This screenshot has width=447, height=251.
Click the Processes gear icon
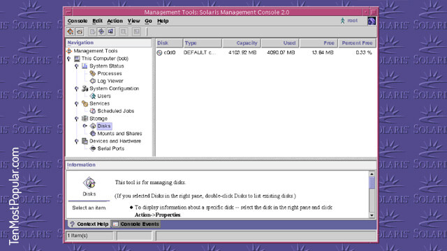tap(93, 73)
